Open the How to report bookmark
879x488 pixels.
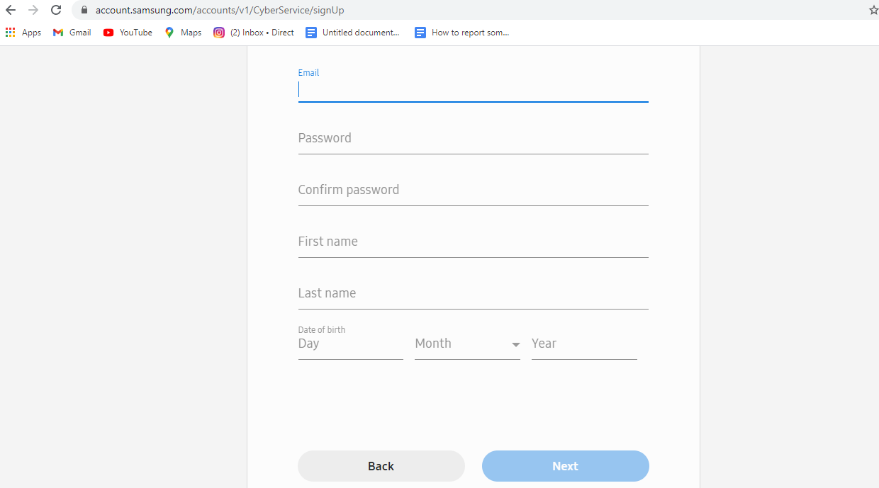pyautogui.click(x=462, y=33)
